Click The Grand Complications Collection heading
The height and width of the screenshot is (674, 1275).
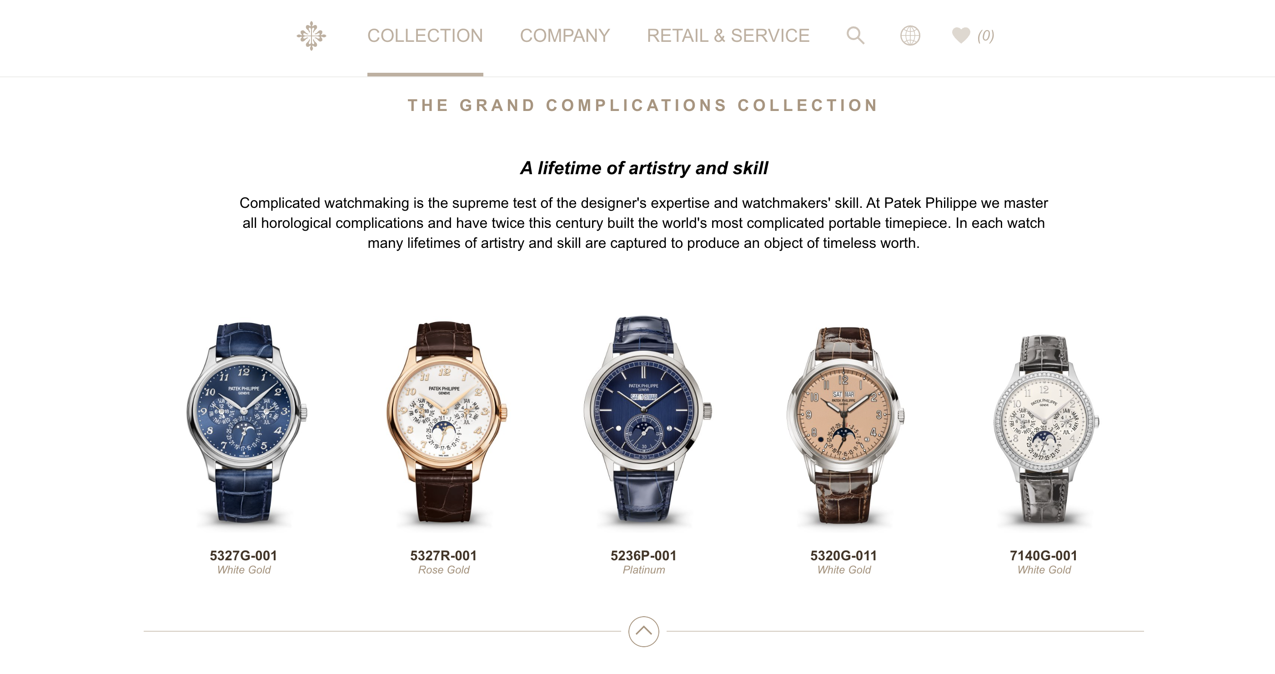pyautogui.click(x=643, y=106)
